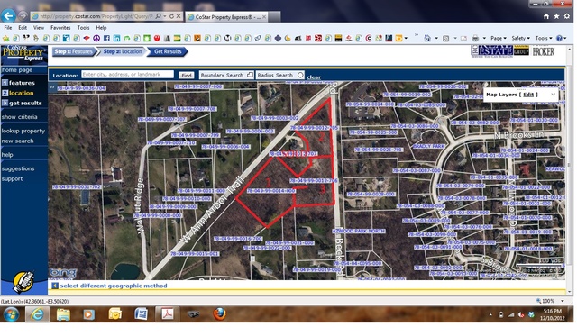
Task: Open Internet Explorer from the taskbar
Action: [37, 314]
